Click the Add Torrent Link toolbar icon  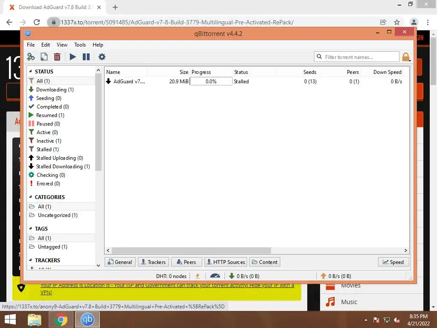31,57
